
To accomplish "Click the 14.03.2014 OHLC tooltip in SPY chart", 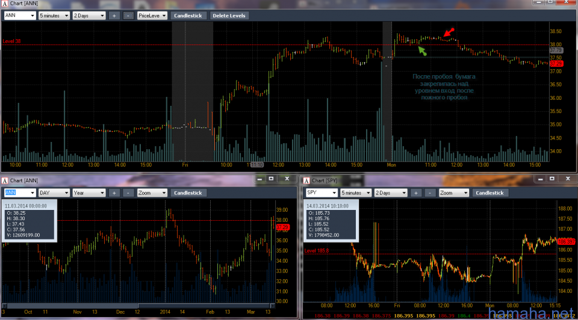I will click(331, 221).
